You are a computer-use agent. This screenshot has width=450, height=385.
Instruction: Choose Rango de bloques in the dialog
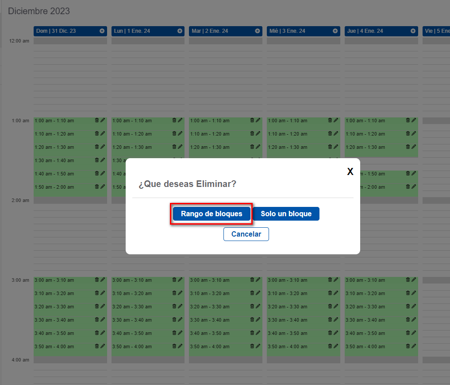click(x=211, y=214)
